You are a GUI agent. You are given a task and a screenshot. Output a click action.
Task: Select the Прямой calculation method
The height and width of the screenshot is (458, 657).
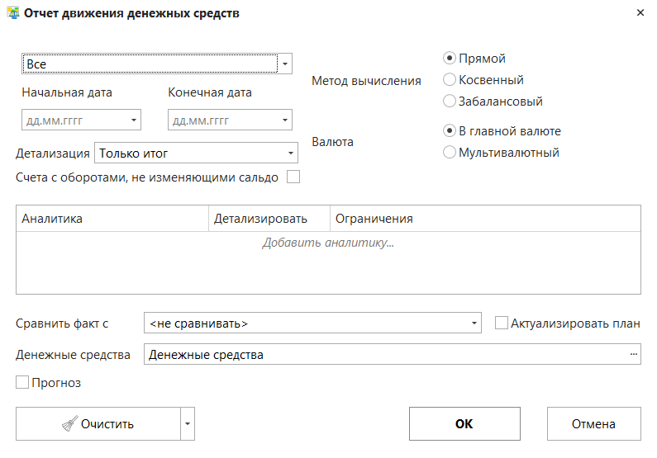(x=450, y=59)
